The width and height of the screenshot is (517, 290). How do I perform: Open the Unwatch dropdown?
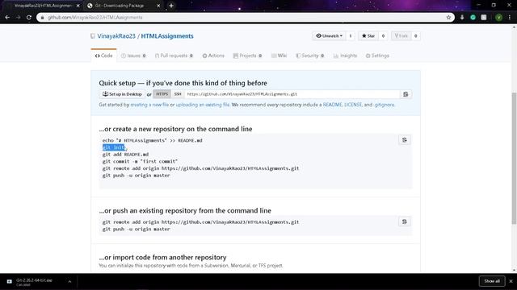(x=329, y=35)
